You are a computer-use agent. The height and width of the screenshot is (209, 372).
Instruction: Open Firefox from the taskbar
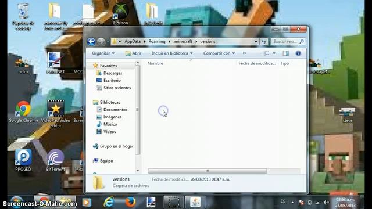(x=130, y=202)
